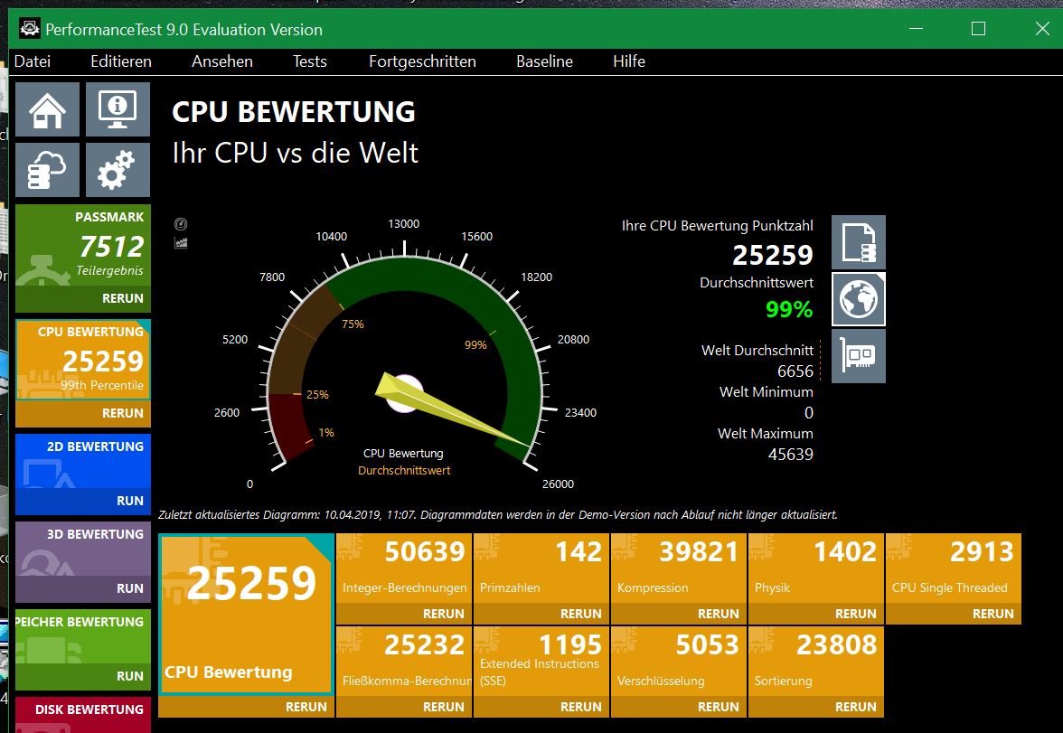This screenshot has width=1063, height=733.
Task: Open the results document icon
Action: pos(859,243)
